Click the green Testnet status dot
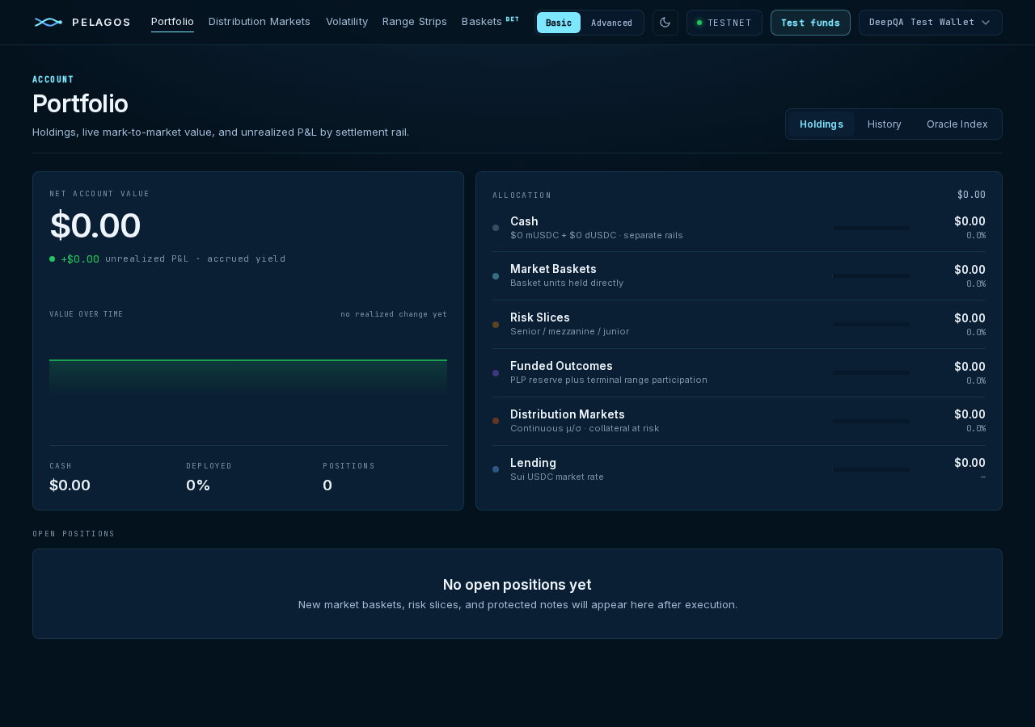Screen dimensions: 1035x727 [x=699, y=23]
